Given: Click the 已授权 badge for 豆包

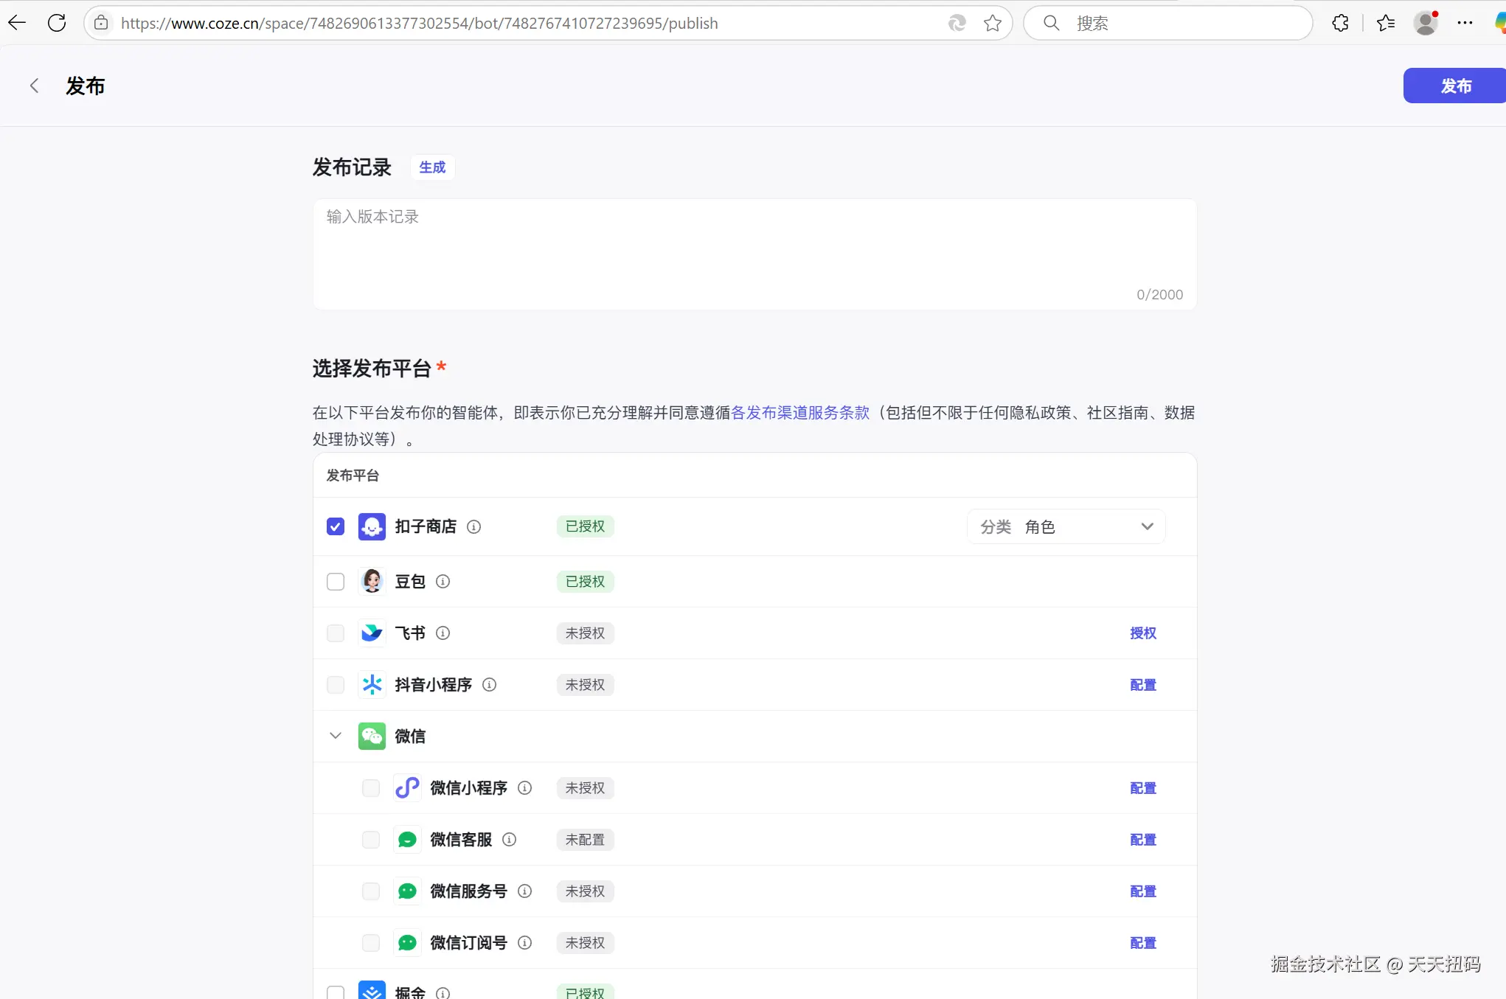Looking at the screenshot, I should click(x=586, y=582).
